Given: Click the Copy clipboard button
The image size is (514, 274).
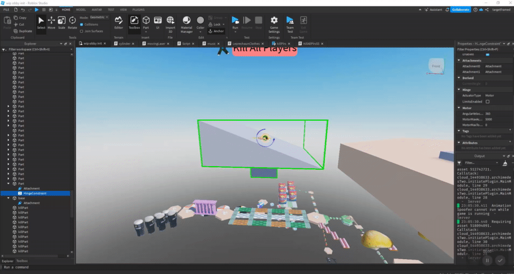Looking at the screenshot, I should coord(20,17).
